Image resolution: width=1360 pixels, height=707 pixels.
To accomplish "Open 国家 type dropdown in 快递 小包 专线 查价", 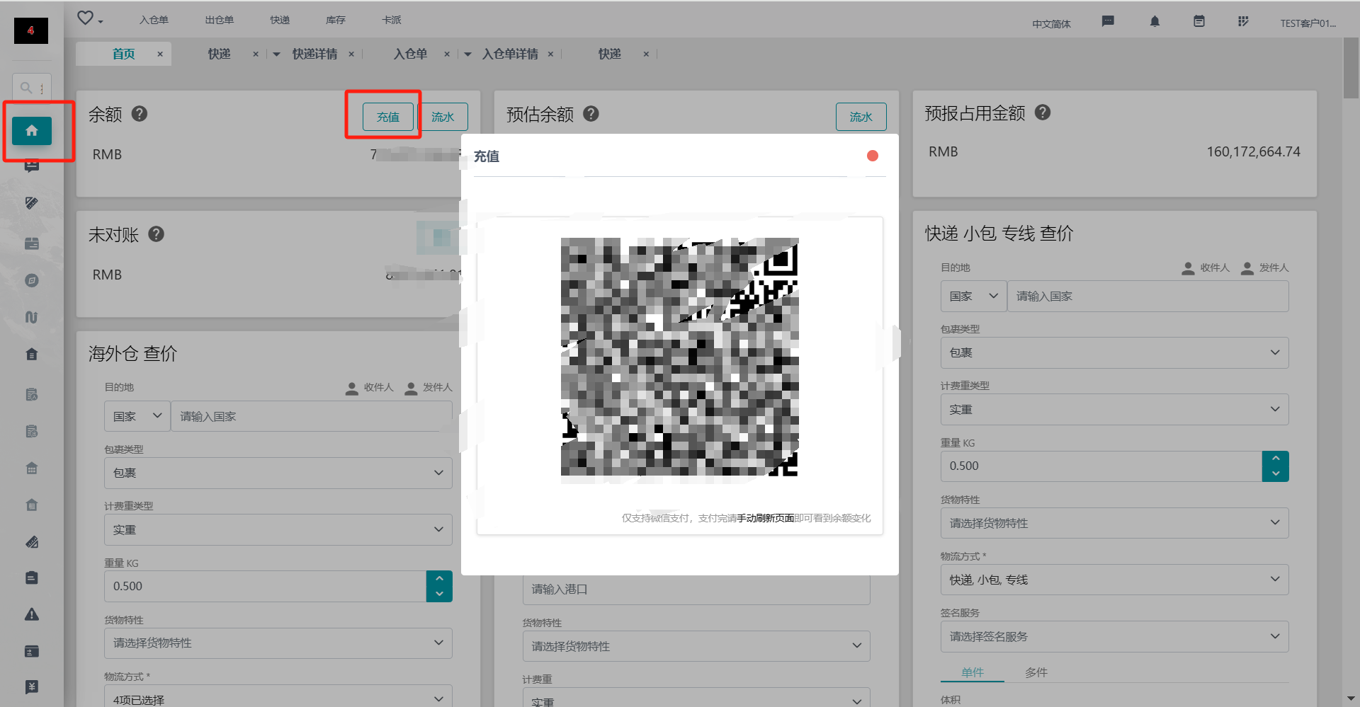I will [974, 296].
